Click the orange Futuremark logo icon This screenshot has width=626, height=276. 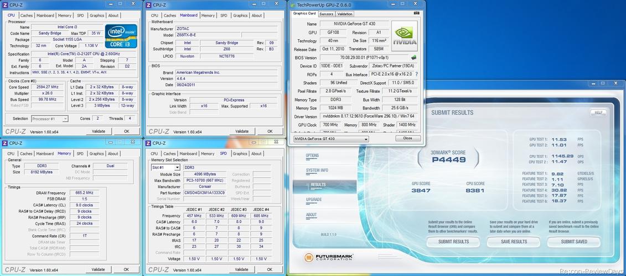(x=309, y=258)
